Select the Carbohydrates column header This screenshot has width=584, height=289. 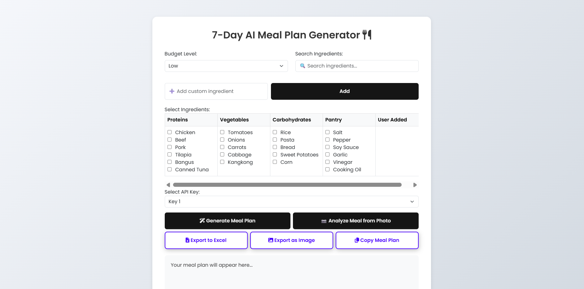click(x=291, y=120)
